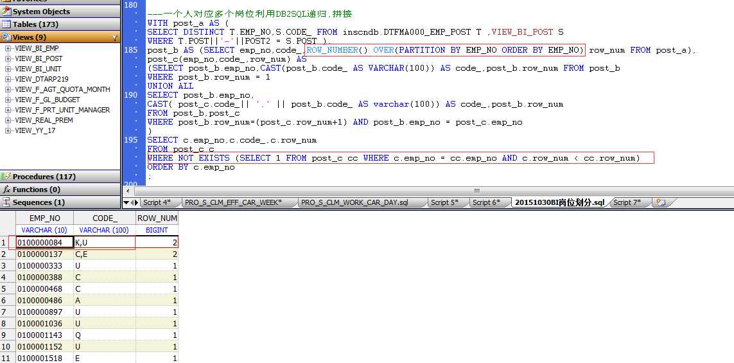
Task: Select the VIEW_YY_17 view
Action: (35, 130)
